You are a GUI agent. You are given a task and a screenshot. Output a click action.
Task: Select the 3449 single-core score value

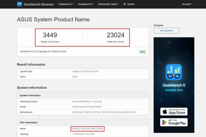click(x=50, y=35)
